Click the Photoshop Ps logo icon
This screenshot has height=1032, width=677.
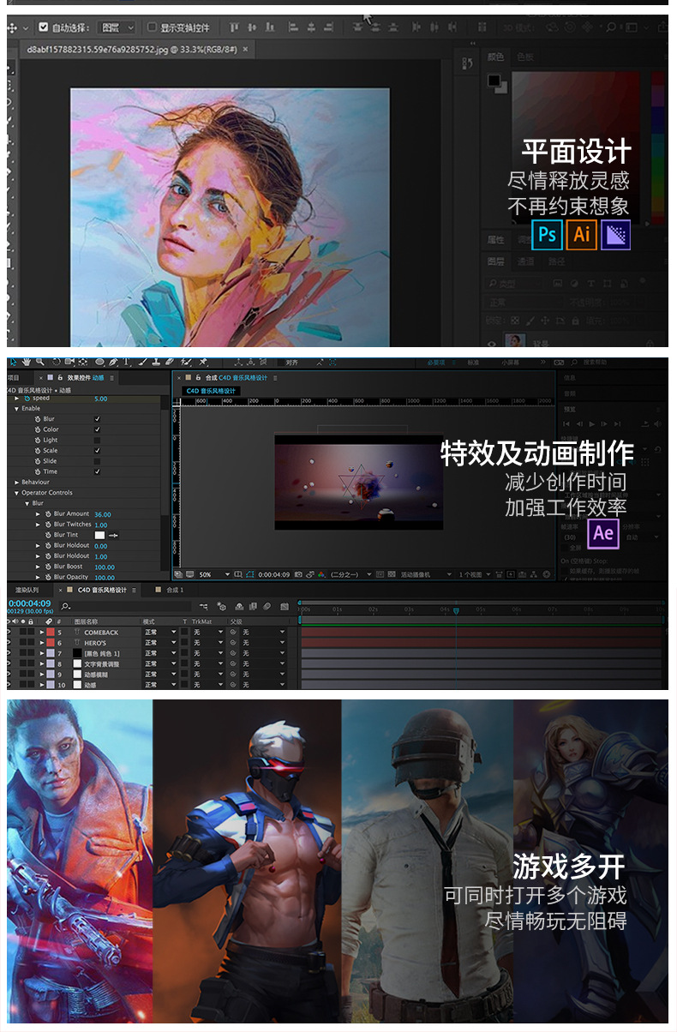pyautogui.click(x=547, y=234)
